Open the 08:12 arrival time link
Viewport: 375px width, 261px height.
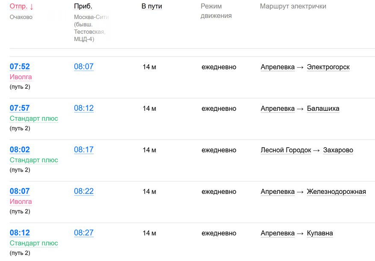(x=84, y=108)
